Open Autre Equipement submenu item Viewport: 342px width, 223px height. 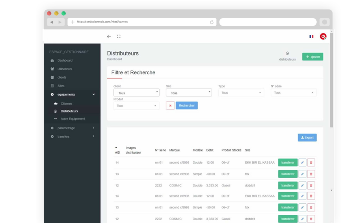(72, 119)
